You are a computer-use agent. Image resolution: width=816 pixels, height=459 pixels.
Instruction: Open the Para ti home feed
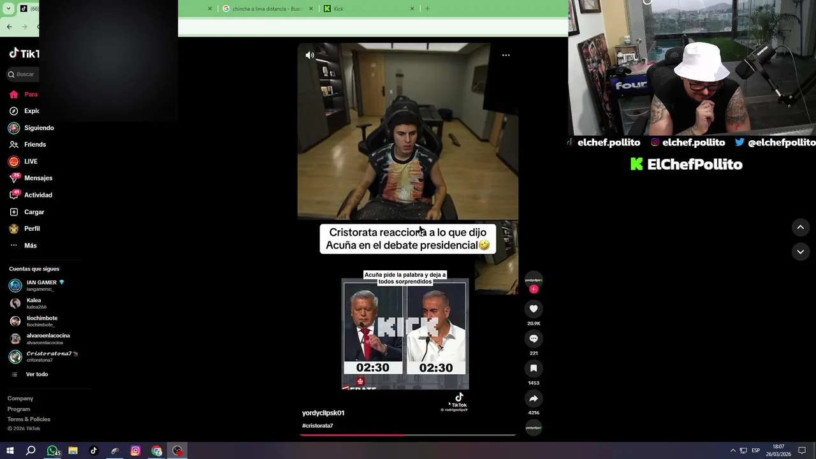coord(24,94)
